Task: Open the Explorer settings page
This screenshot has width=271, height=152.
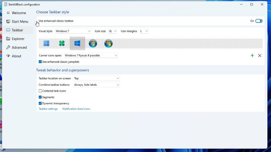Action: coord(19,39)
